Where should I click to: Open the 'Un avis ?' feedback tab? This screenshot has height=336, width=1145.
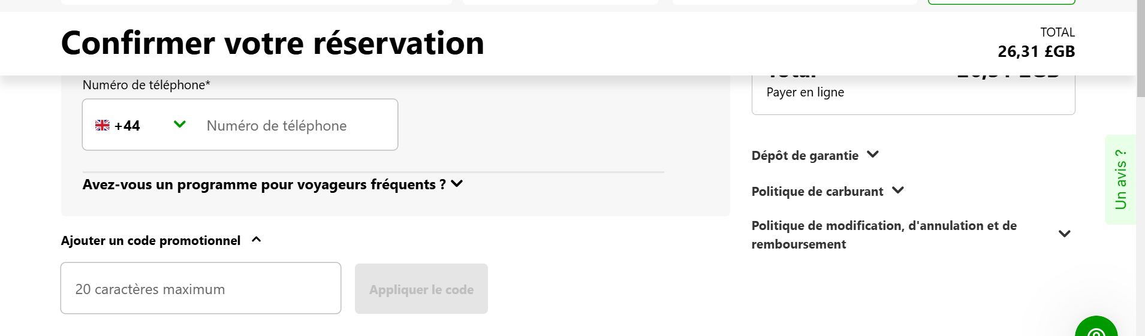[1120, 180]
